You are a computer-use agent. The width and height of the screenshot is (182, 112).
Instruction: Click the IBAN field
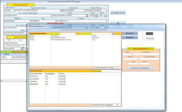tap(16, 33)
